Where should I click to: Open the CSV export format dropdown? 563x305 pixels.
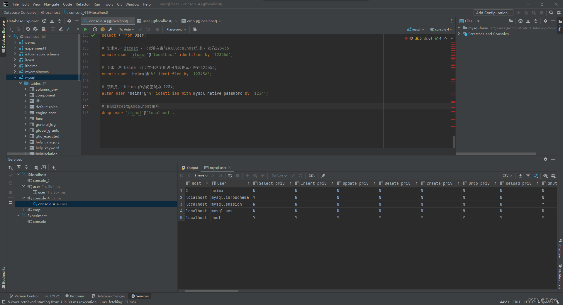click(507, 176)
